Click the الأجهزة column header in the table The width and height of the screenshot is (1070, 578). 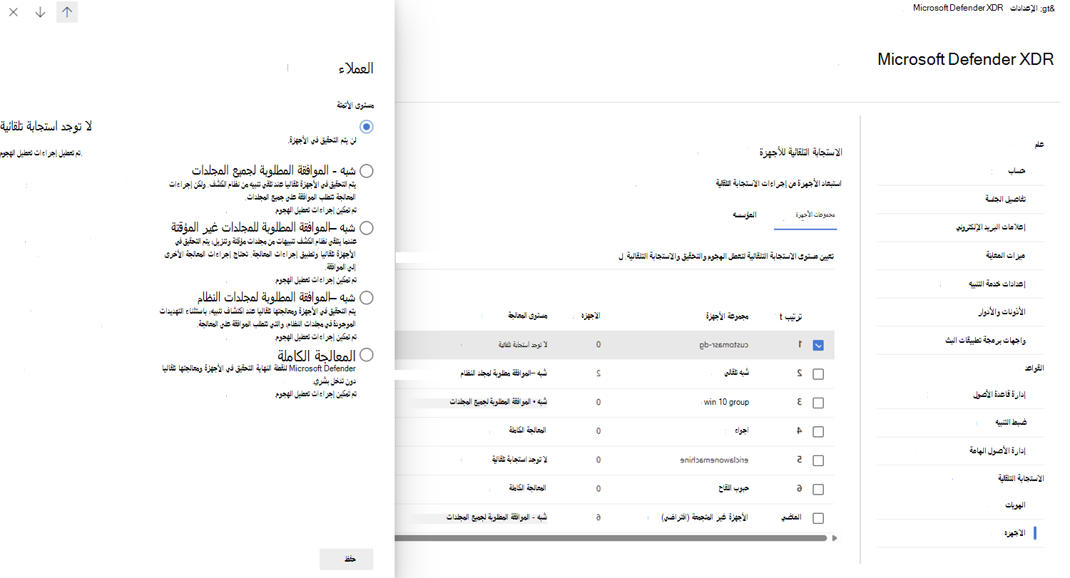[589, 316]
